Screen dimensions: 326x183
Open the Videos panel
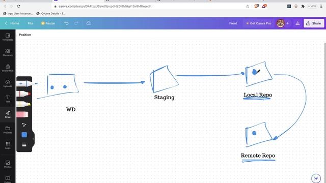click(8, 179)
